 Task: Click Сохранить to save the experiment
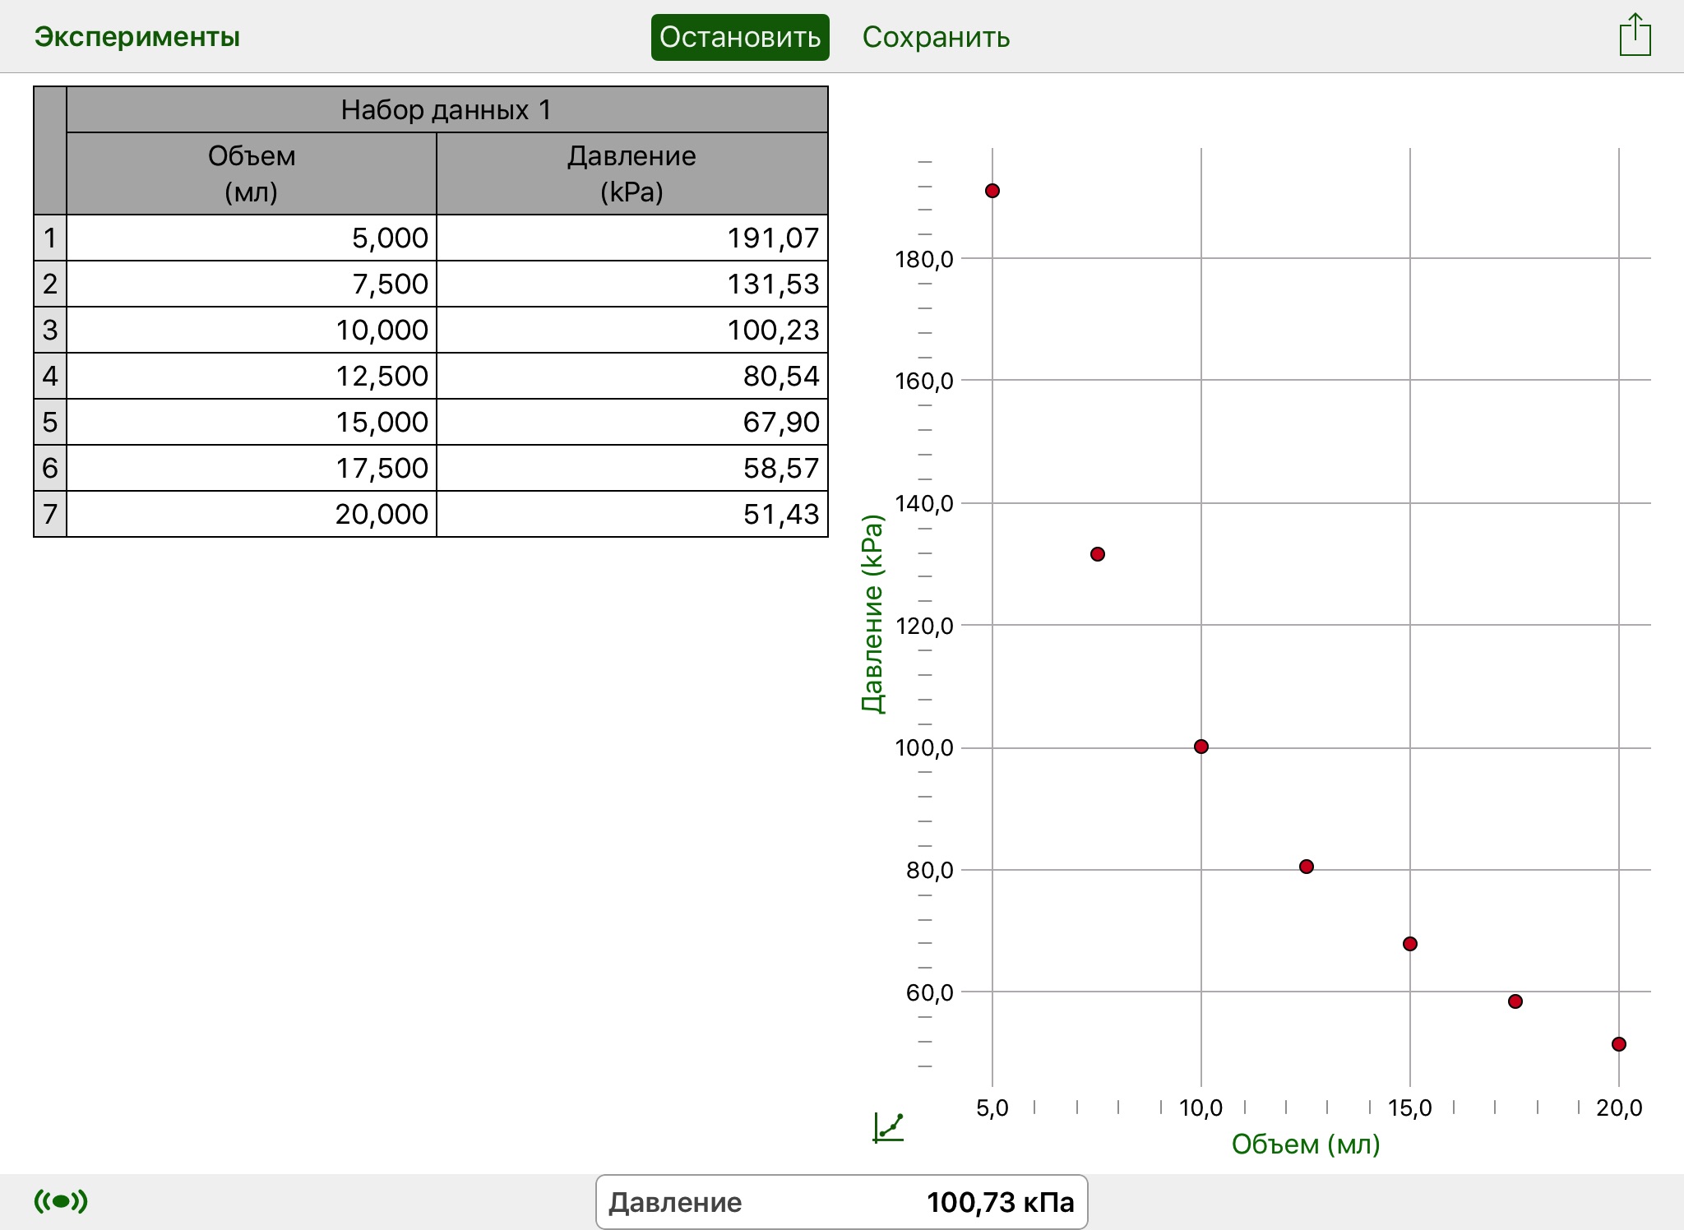click(936, 37)
